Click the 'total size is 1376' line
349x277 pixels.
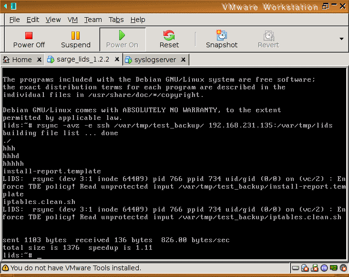(77, 247)
